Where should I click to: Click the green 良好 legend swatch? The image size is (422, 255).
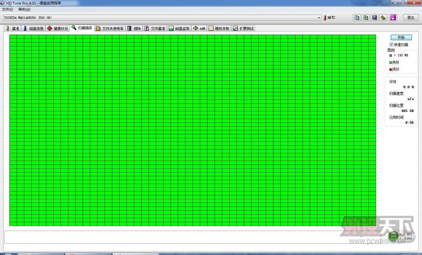coord(391,63)
